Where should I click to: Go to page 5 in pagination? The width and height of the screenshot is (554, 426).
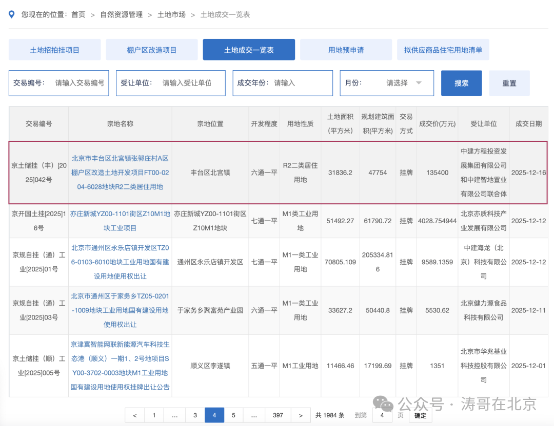click(x=233, y=415)
